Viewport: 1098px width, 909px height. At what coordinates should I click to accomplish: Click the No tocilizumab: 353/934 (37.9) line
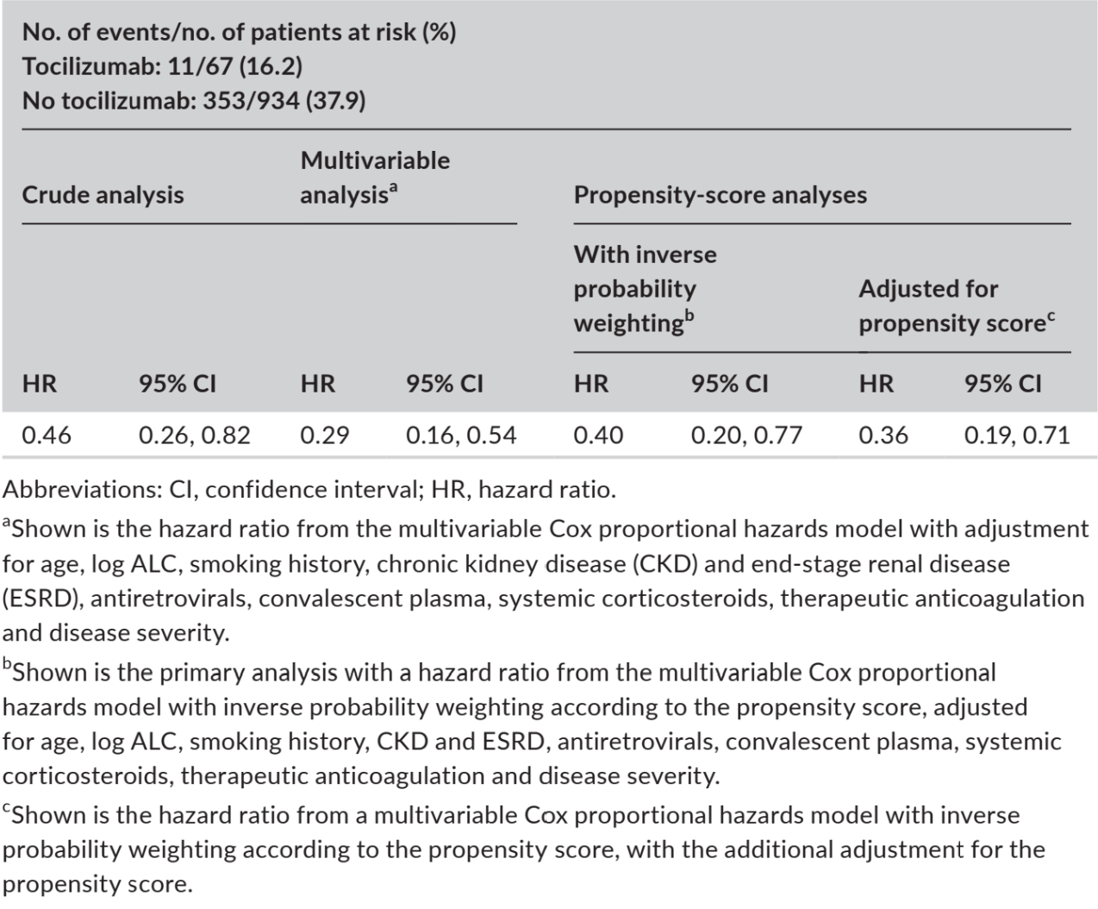194,101
